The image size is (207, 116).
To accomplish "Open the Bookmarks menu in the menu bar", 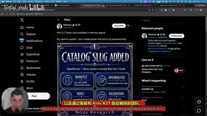I will [38, 2].
